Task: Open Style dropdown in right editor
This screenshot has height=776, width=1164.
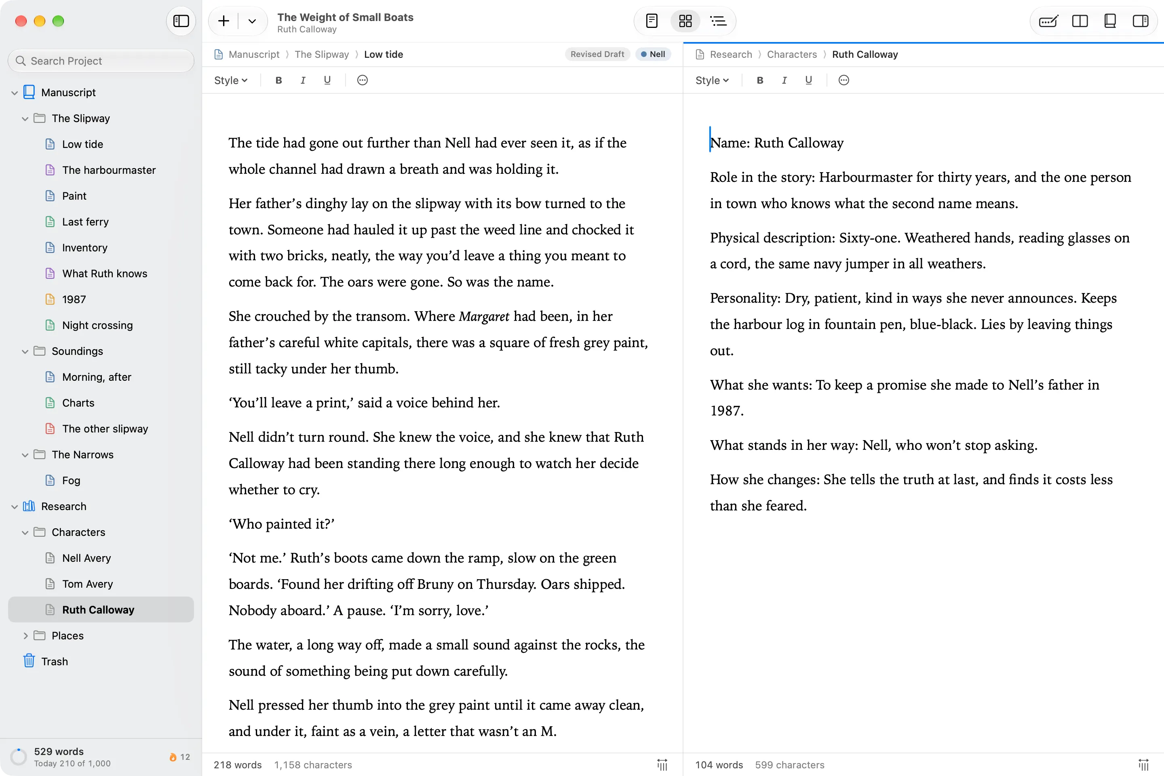Action: [x=712, y=80]
